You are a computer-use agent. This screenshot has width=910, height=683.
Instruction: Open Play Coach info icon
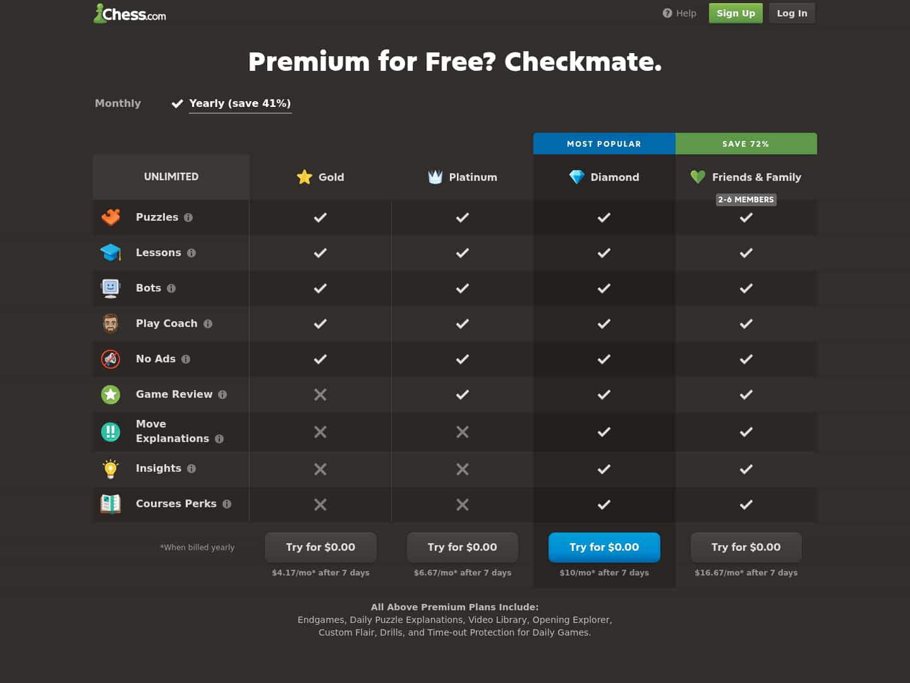(208, 324)
